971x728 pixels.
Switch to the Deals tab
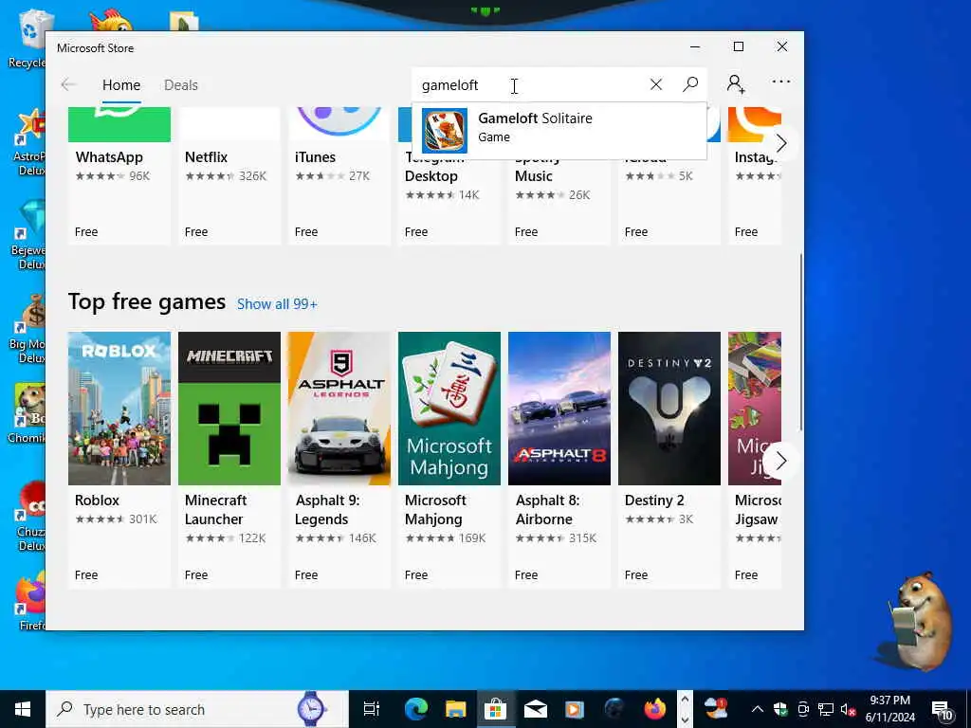click(x=181, y=84)
